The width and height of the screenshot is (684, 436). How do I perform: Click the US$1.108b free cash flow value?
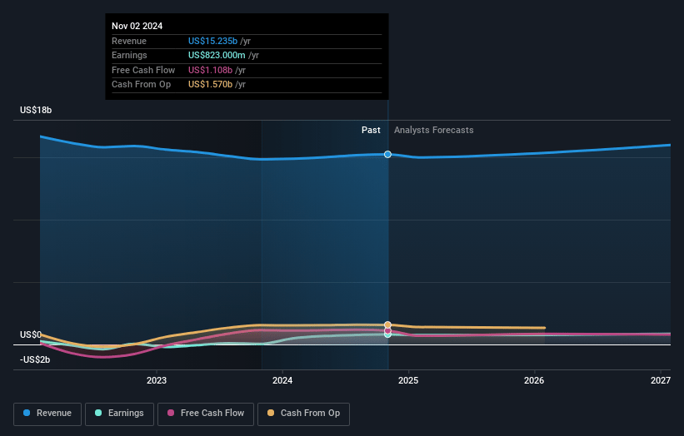click(210, 70)
